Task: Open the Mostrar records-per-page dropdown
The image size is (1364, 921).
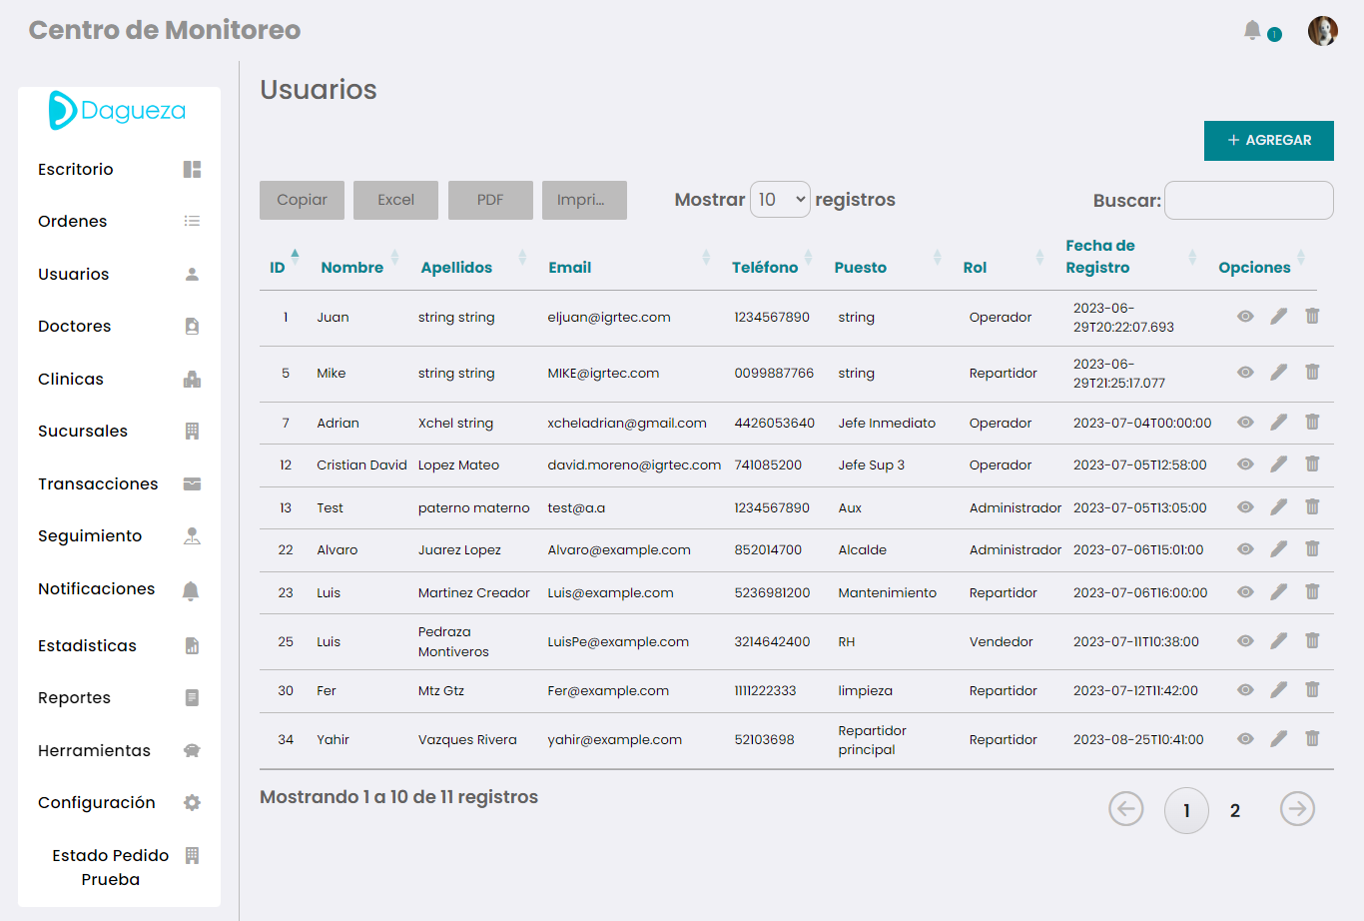Action: 780,200
